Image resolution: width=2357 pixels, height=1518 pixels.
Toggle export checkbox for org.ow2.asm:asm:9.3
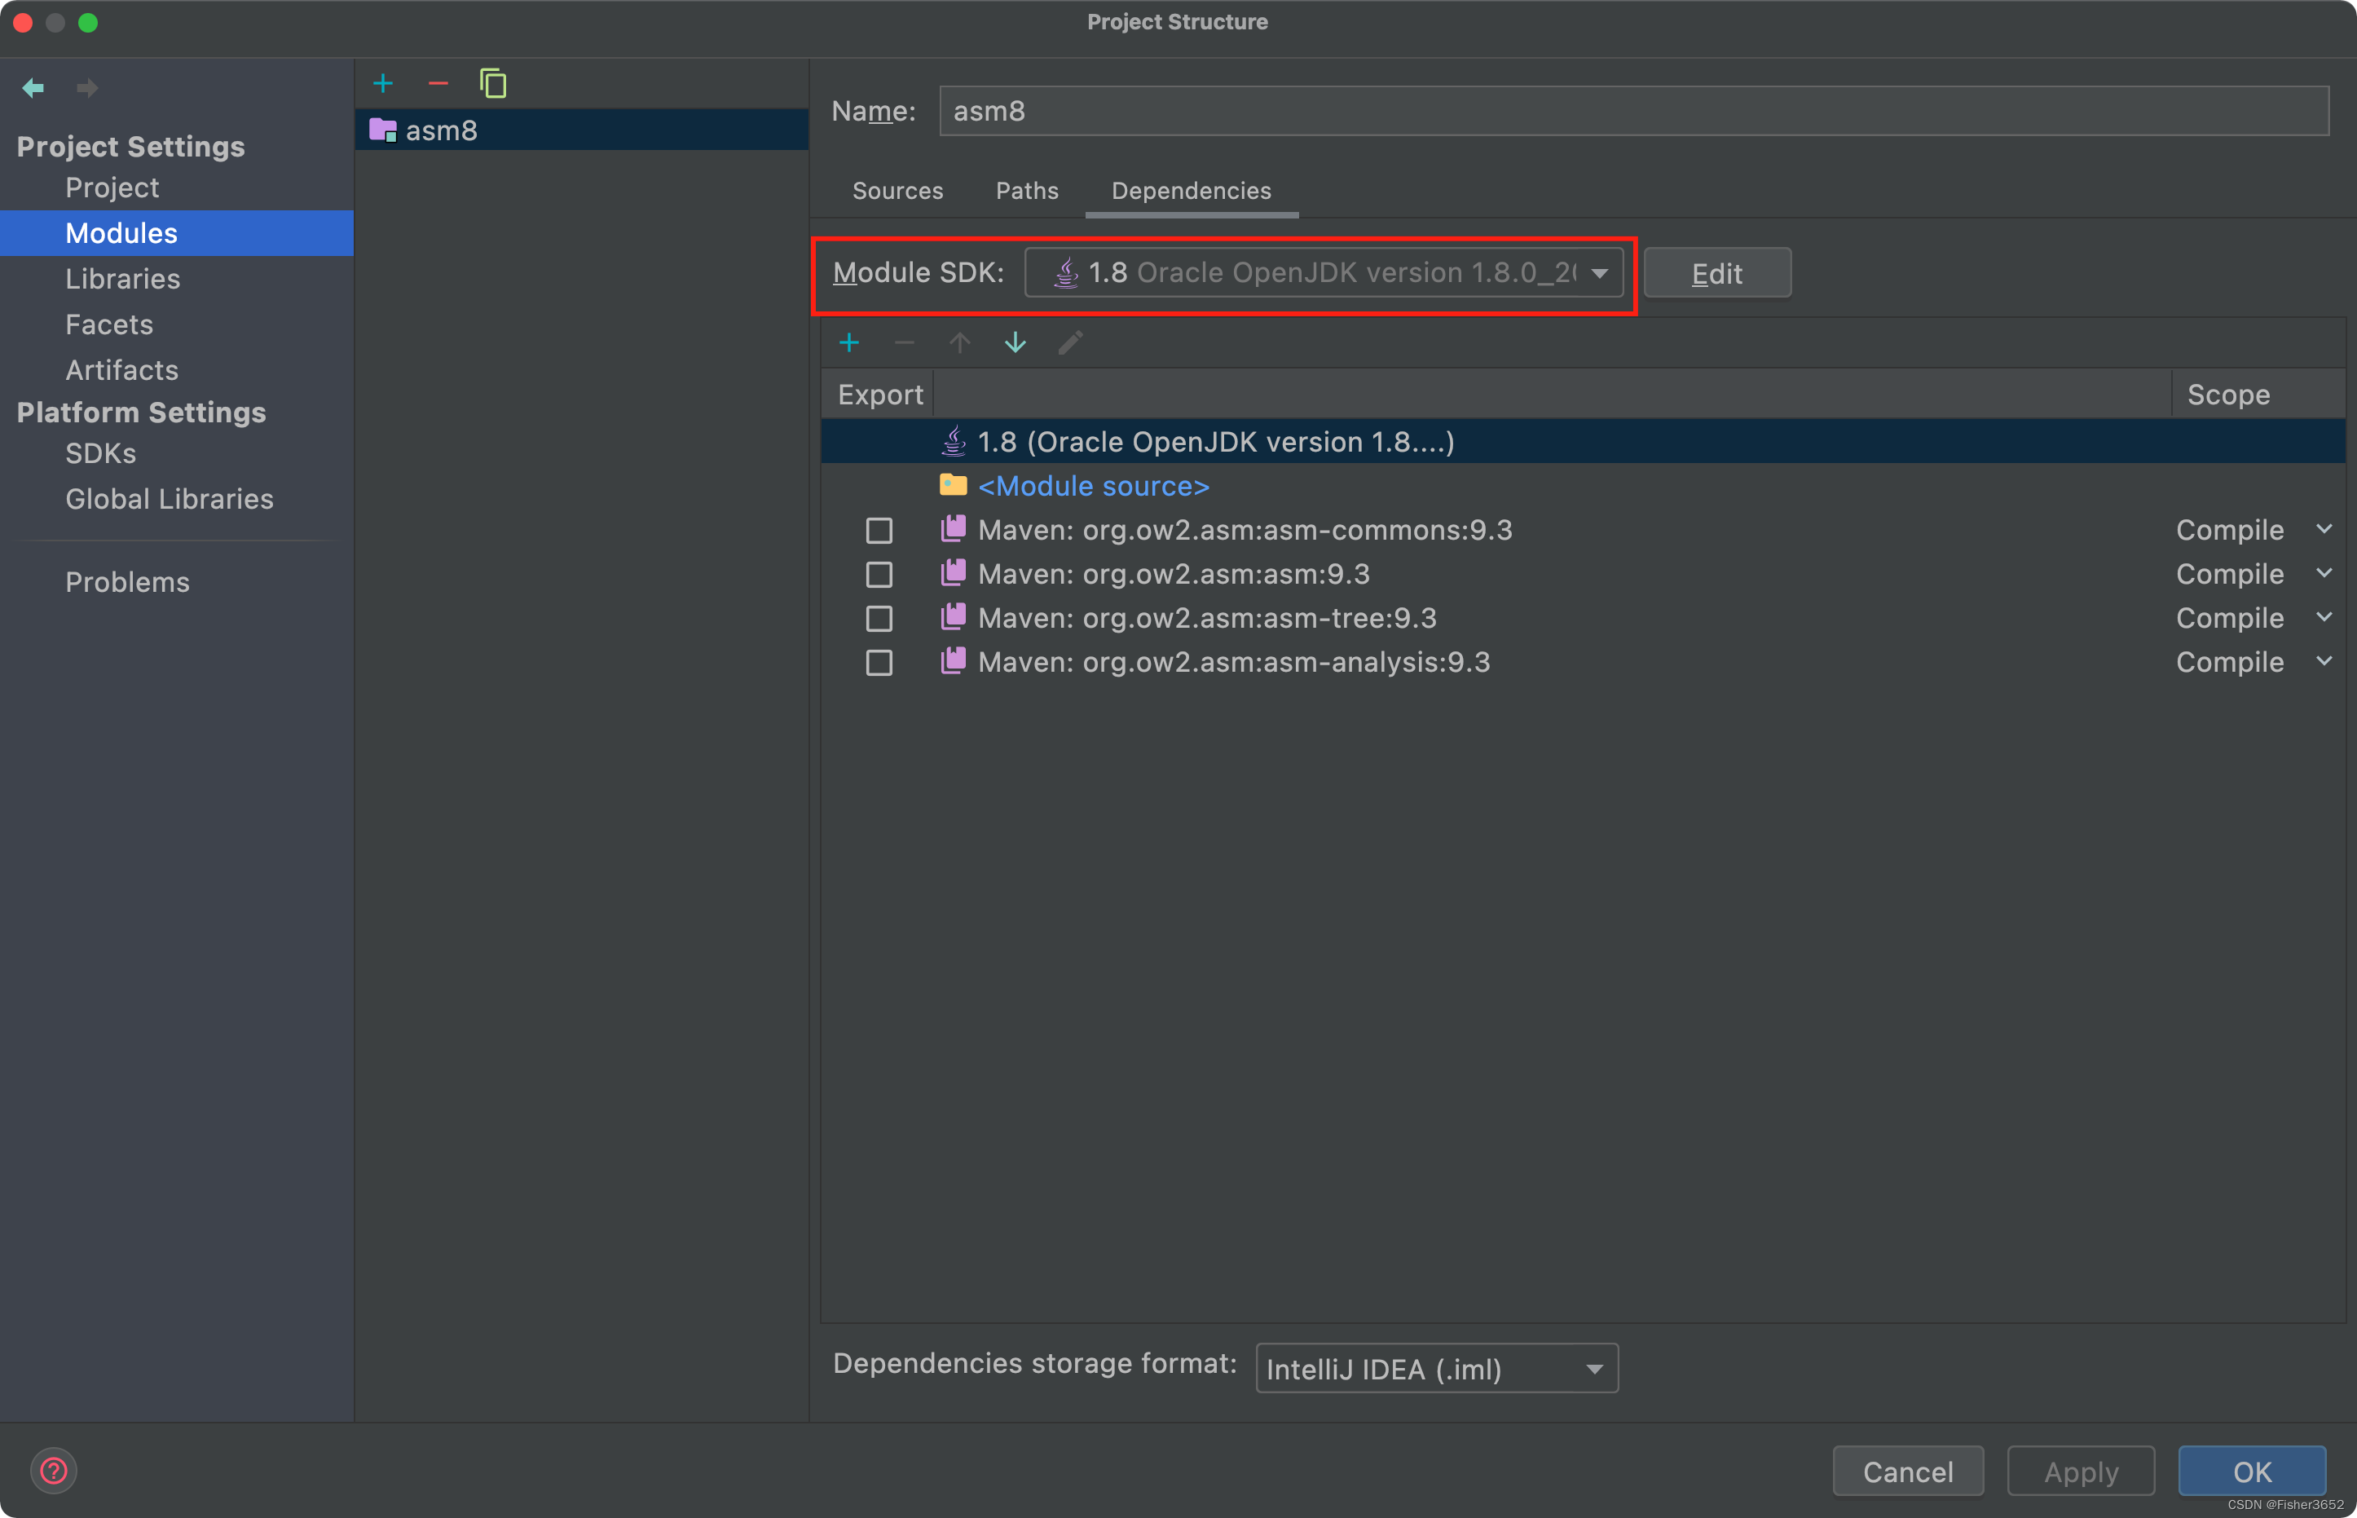point(879,572)
